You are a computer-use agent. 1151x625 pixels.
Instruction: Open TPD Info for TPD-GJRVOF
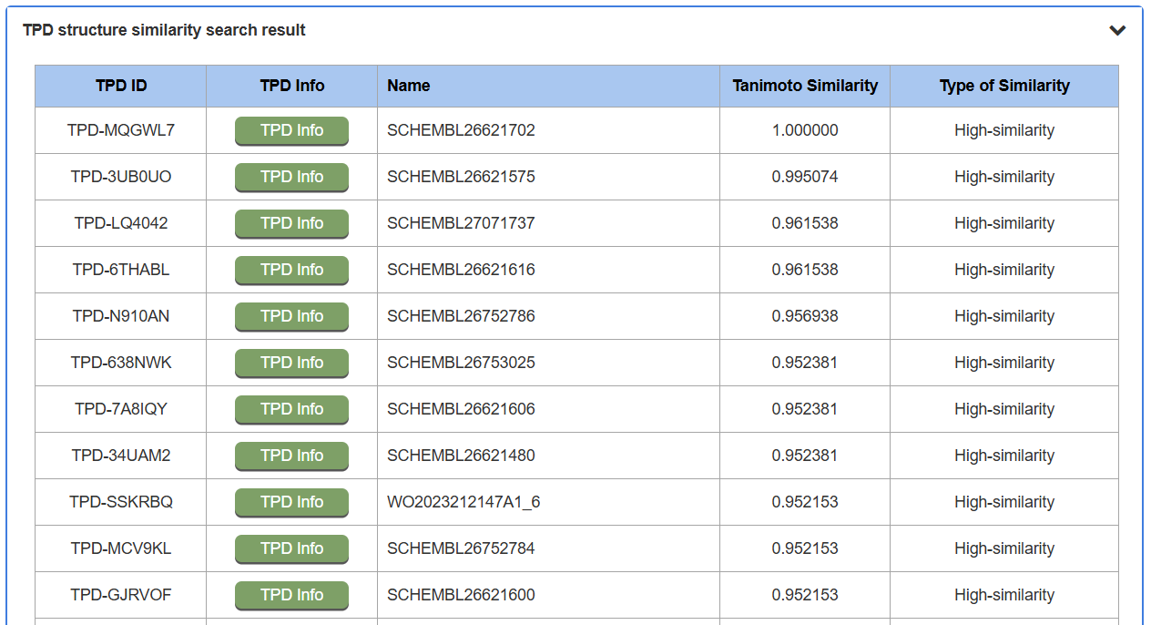(x=291, y=596)
